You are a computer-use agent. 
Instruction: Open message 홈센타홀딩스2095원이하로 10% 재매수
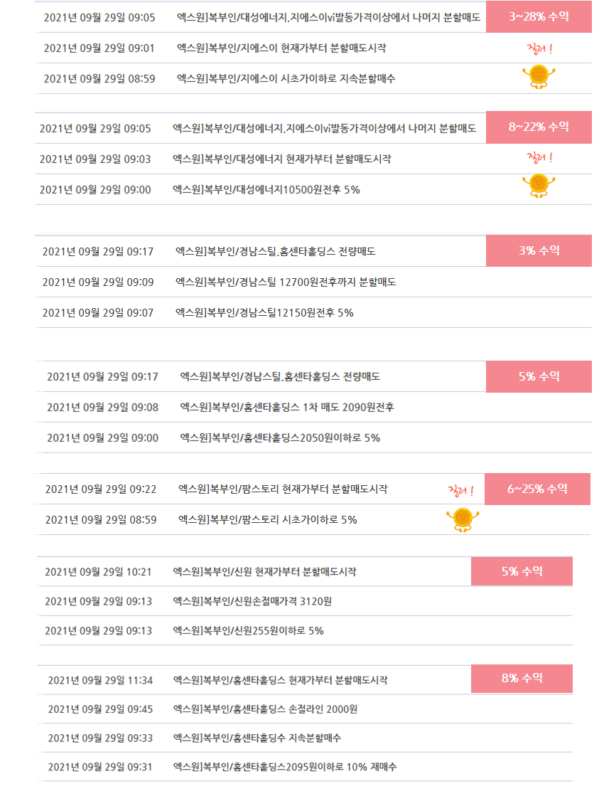click(x=285, y=767)
